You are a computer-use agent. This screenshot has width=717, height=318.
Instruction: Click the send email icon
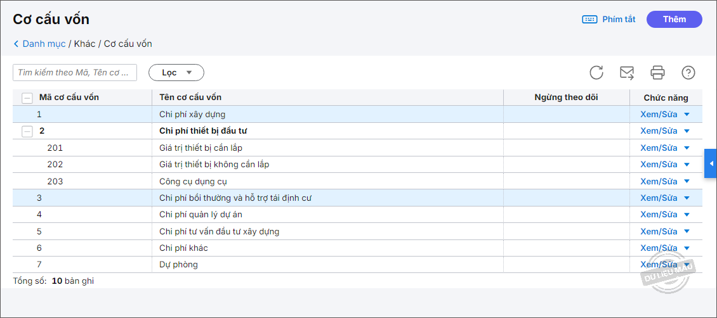pos(627,73)
